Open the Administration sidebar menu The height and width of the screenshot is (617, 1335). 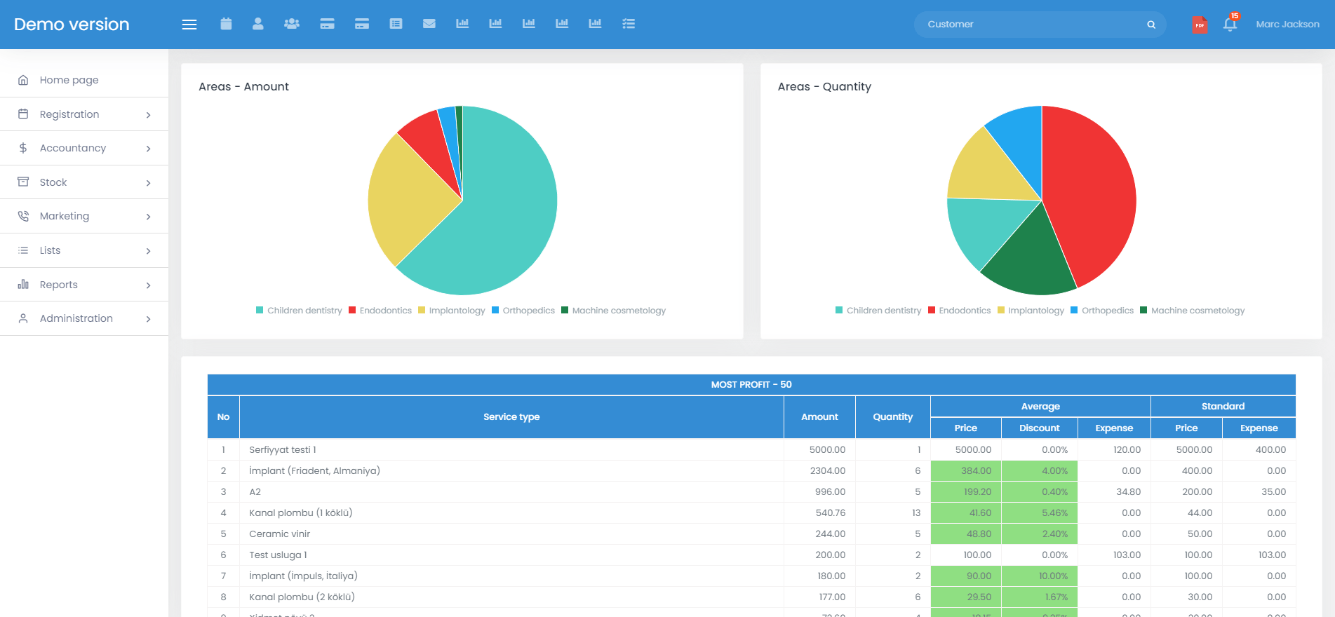(x=84, y=318)
